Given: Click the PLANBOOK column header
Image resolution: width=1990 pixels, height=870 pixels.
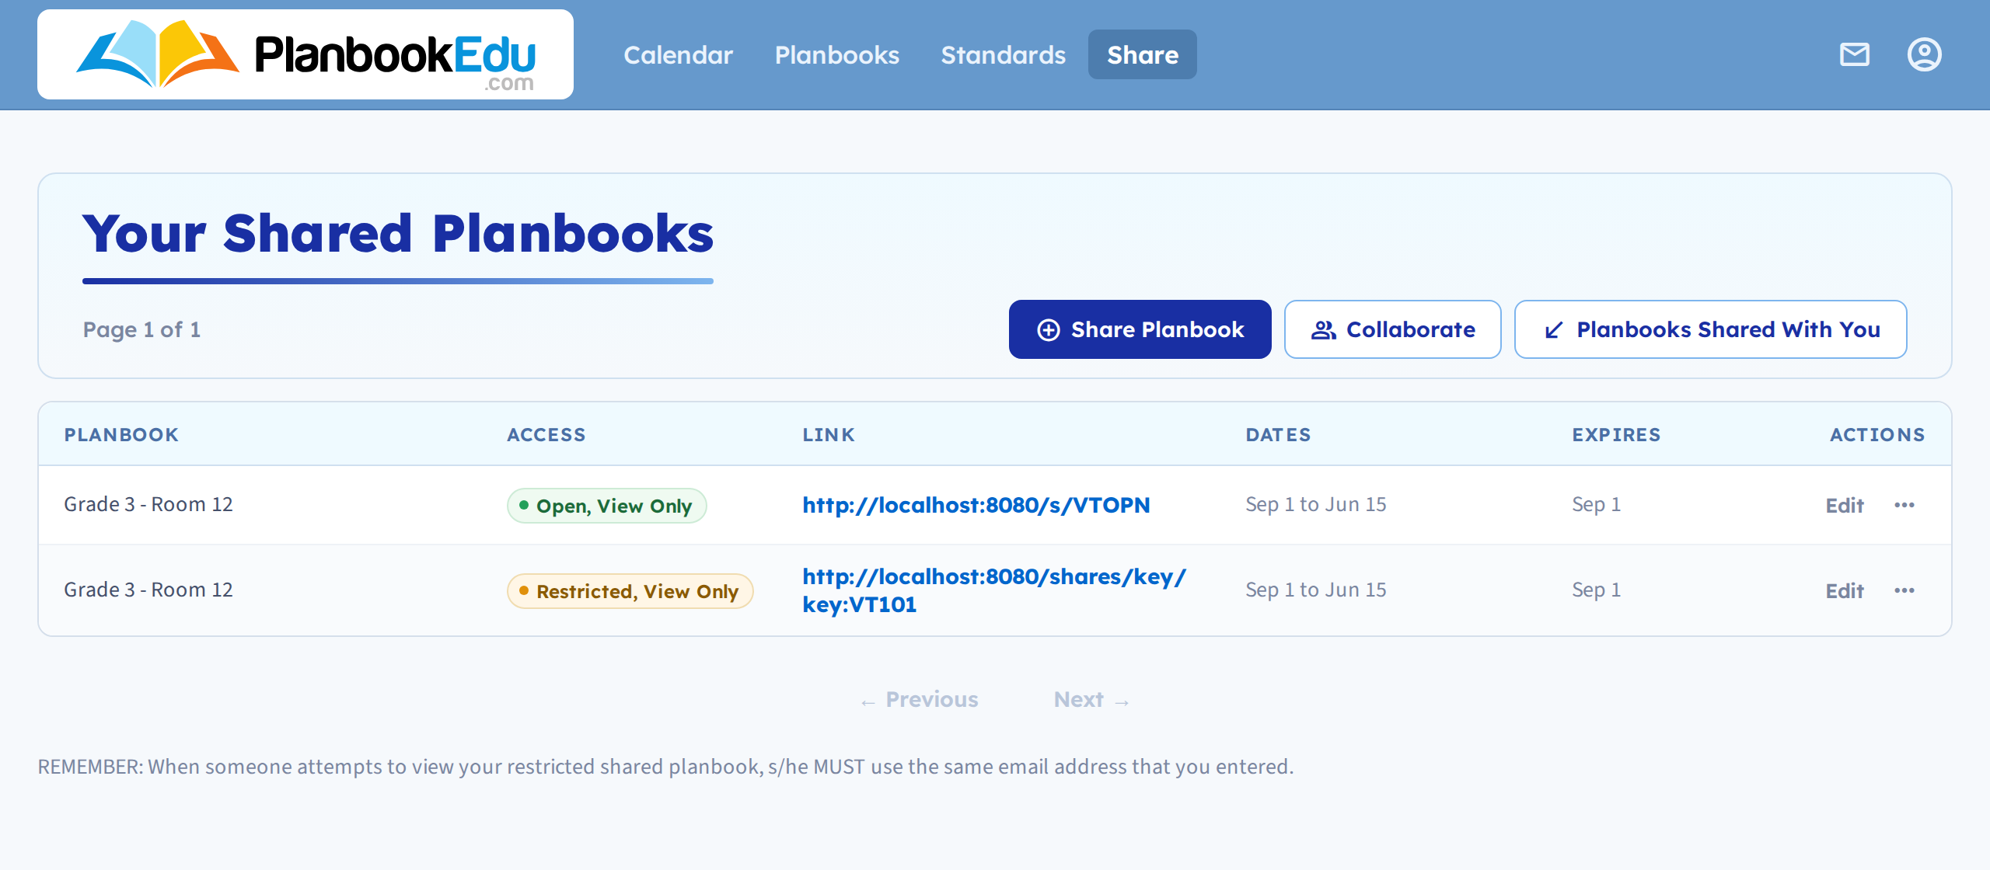Looking at the screenshot, I should point(121,434).
